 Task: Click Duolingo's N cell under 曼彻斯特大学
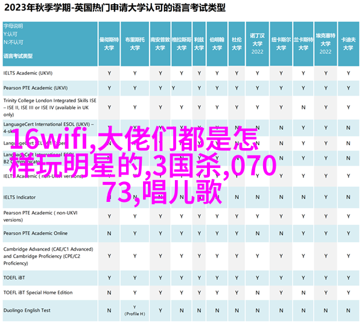(109, 310)
